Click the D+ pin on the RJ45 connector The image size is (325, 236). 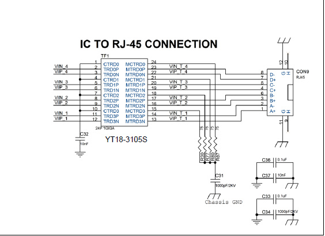tap(273, 80)
